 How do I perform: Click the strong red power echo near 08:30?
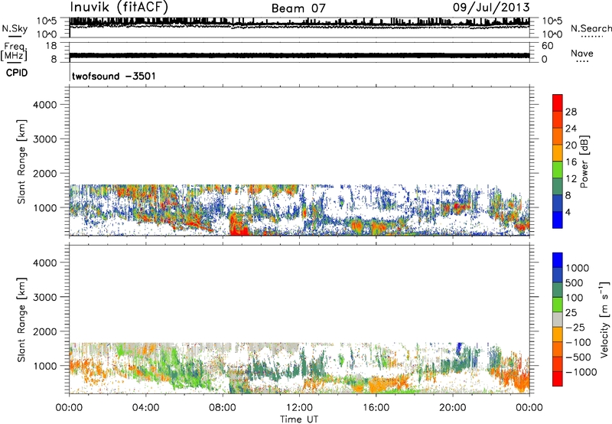[x=238, y=225]
